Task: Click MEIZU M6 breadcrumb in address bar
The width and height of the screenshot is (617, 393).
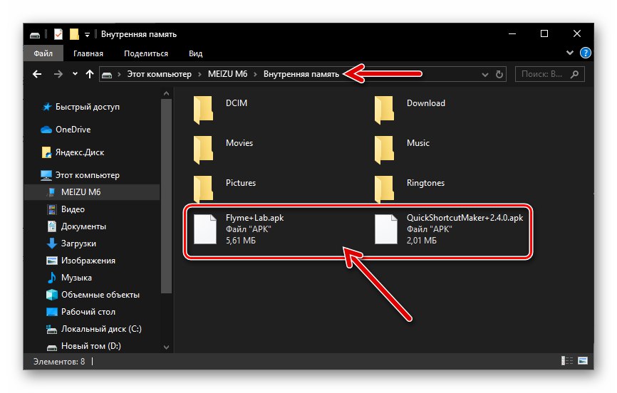Action: point(227,74)
